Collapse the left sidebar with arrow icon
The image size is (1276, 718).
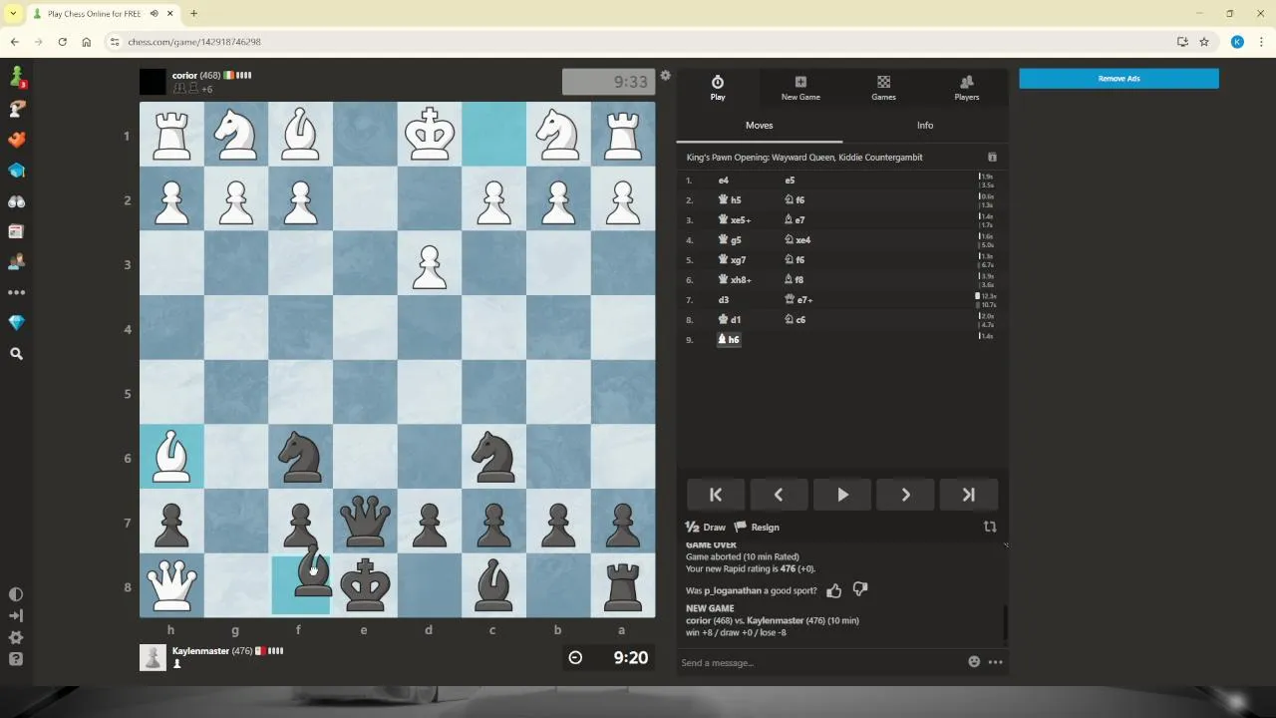[x=16, y=615]
